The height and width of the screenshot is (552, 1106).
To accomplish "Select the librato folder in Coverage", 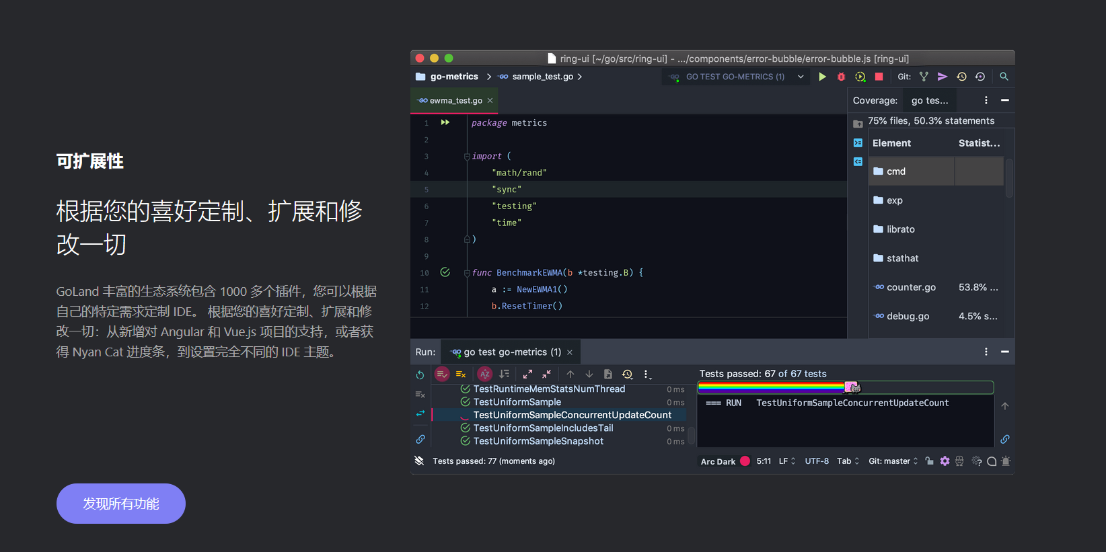I will pos(936,229).
